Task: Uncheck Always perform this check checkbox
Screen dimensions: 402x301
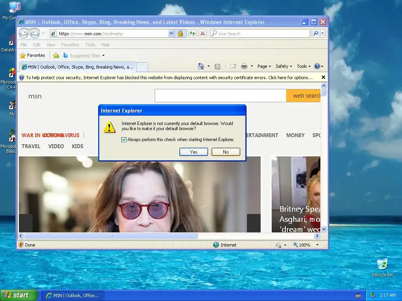Action: point(124,140)
